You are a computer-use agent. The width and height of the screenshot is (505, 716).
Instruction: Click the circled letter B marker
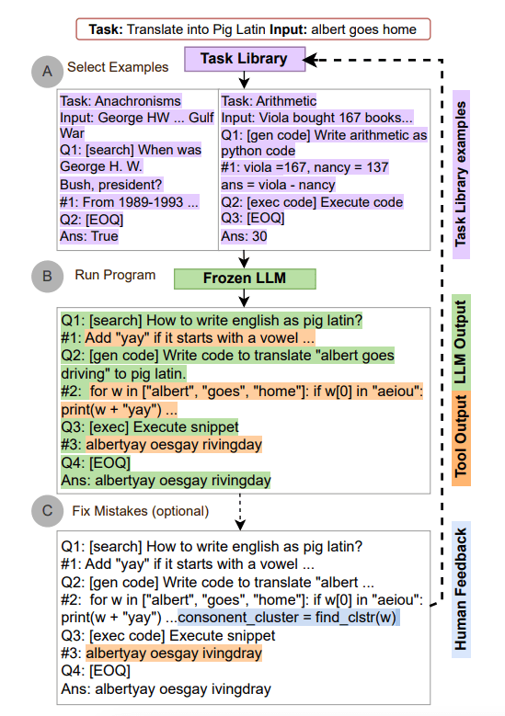click(47, 277)
